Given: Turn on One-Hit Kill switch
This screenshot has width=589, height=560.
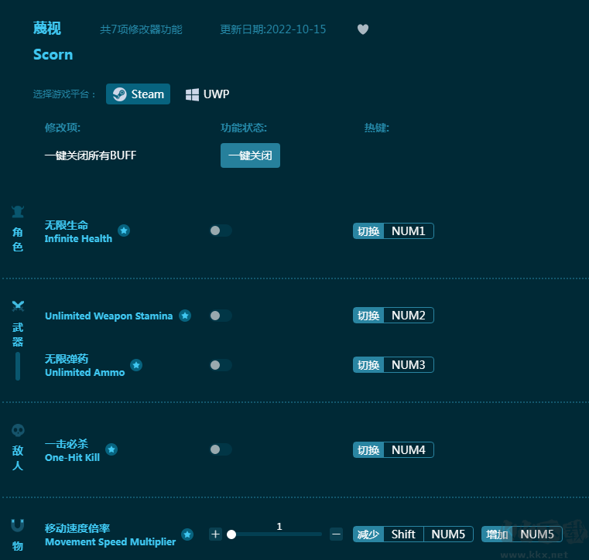Looking at the screenshot, I should point(221,449).
